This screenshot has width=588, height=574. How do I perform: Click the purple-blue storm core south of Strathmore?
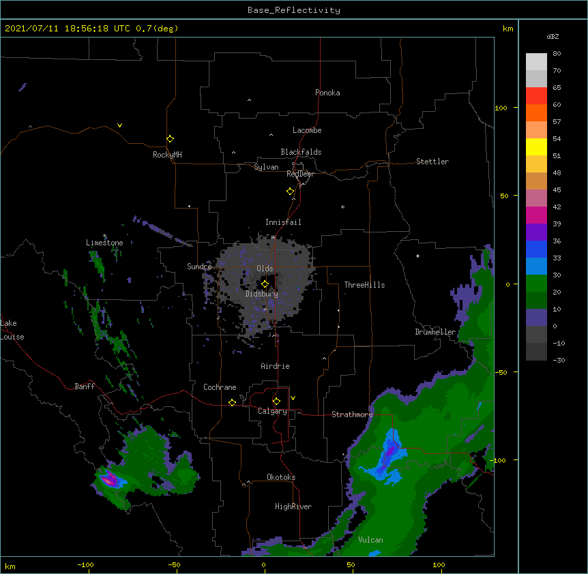point(390,451)
